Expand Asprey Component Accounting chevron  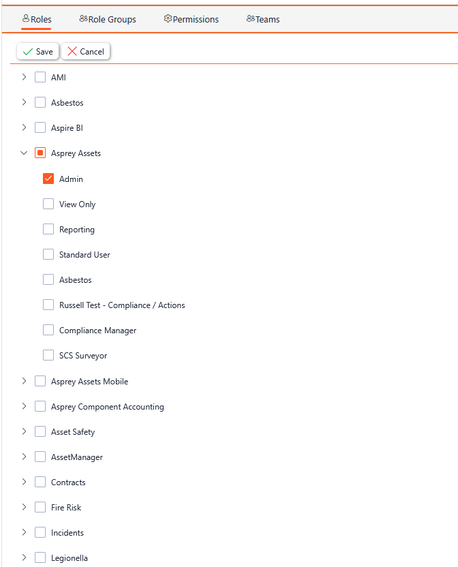24,406
